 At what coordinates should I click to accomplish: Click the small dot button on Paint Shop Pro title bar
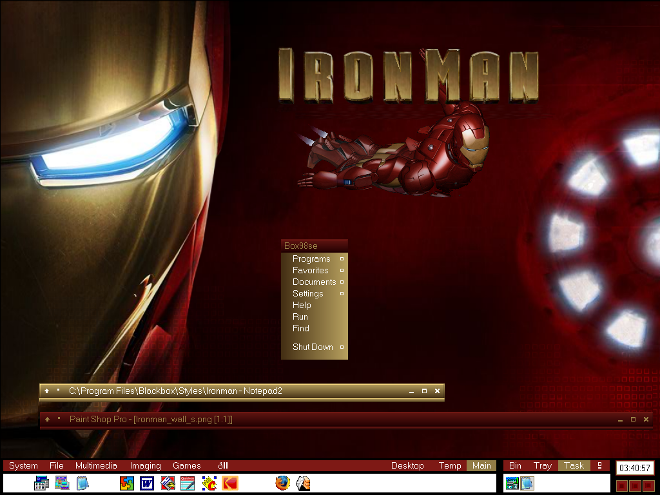[59, 418]
